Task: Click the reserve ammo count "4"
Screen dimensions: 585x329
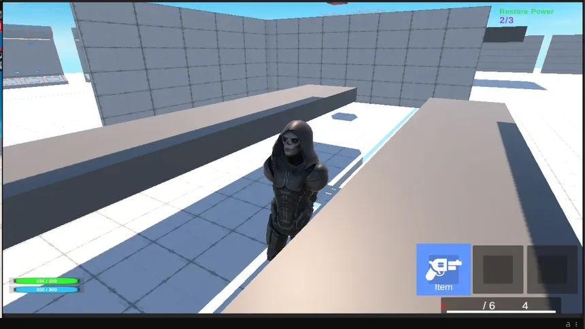Action: click(x=524, y=306)
